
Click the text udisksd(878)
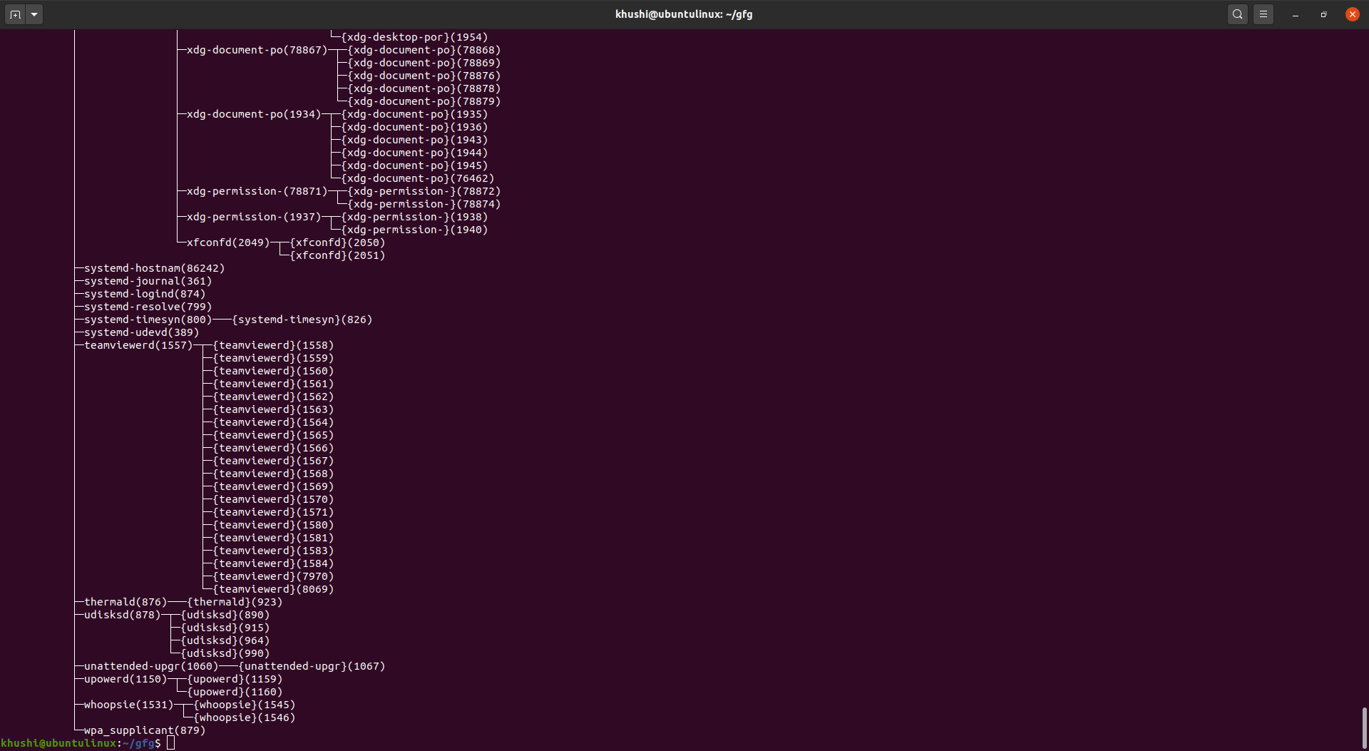coord(123,615)
